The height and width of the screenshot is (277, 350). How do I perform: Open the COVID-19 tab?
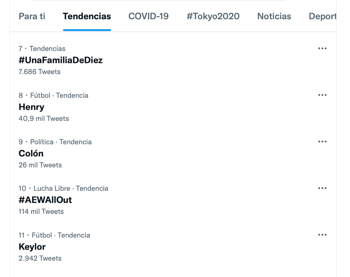(x=148, y=16)
